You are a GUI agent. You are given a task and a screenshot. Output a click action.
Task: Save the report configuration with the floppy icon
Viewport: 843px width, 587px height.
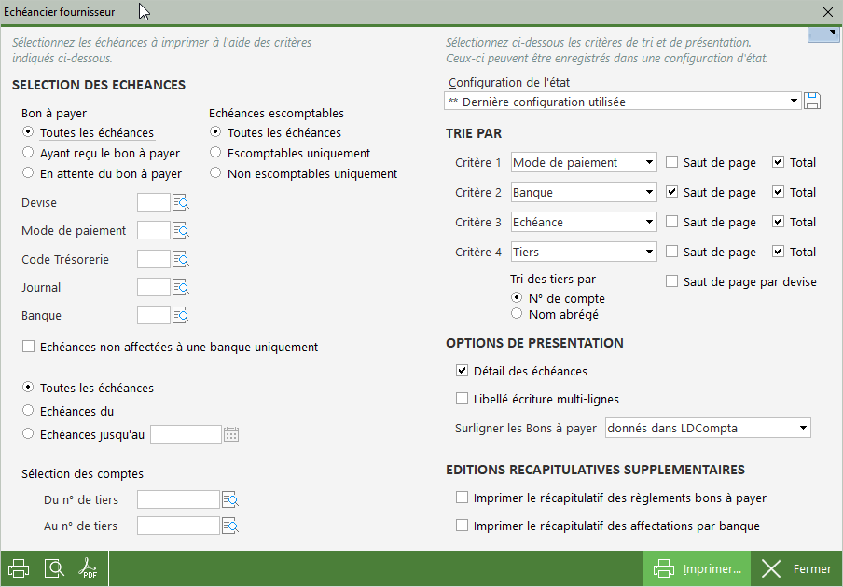(x=812, y=101)
